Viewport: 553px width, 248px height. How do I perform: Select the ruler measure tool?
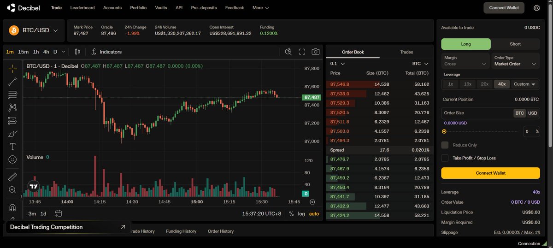(x=12, y=177)
